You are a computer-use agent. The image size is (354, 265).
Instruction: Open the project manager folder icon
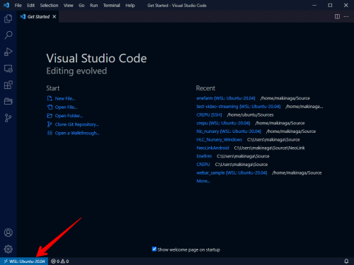(8, 101)
